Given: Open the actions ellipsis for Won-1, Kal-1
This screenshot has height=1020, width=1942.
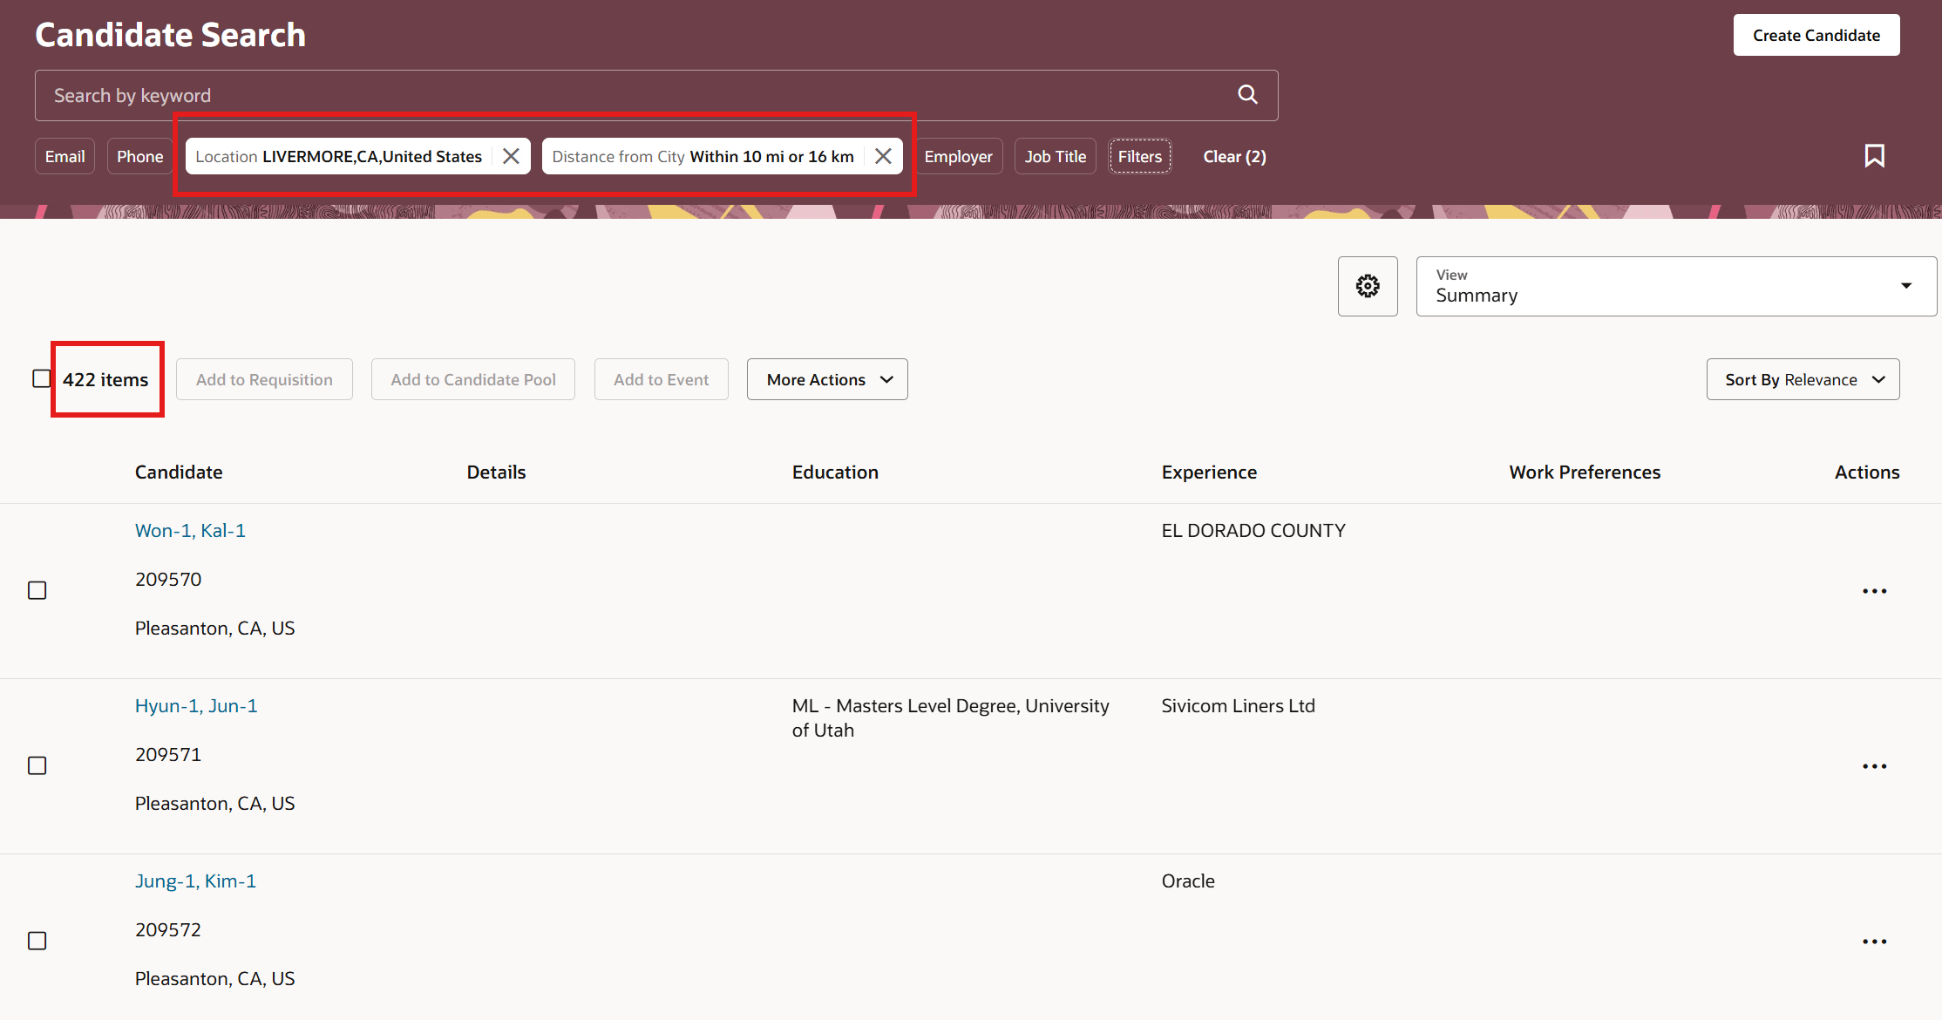Looking at the screenshot, I should pos(1875,590).
